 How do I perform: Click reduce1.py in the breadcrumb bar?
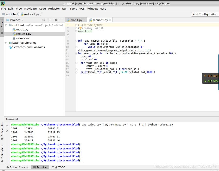32,14
